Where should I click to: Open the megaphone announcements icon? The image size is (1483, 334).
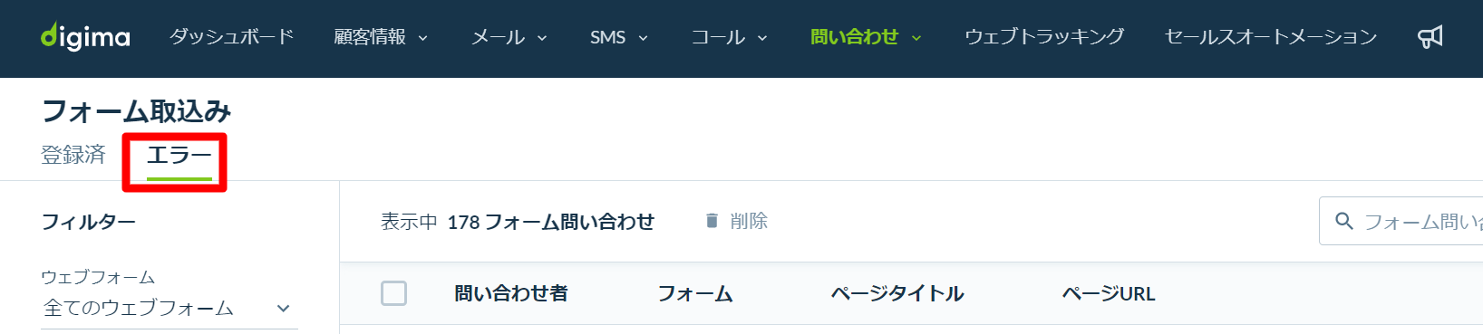(x=1430, y=37)
